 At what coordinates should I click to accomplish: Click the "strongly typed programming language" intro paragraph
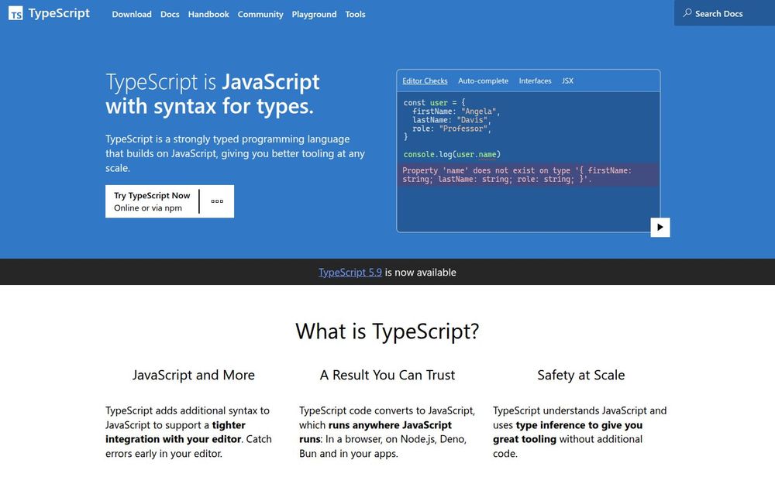tap(236, 153)
